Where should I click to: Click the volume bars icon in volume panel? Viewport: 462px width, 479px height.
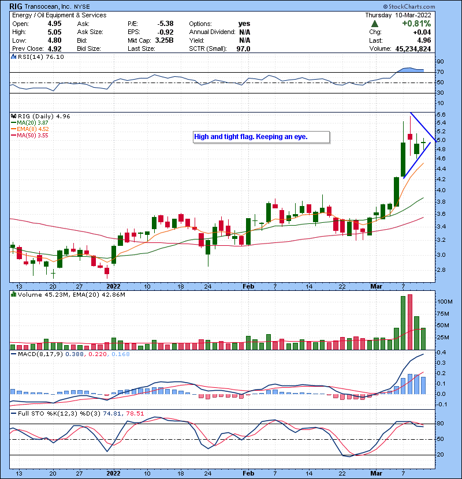13,294
